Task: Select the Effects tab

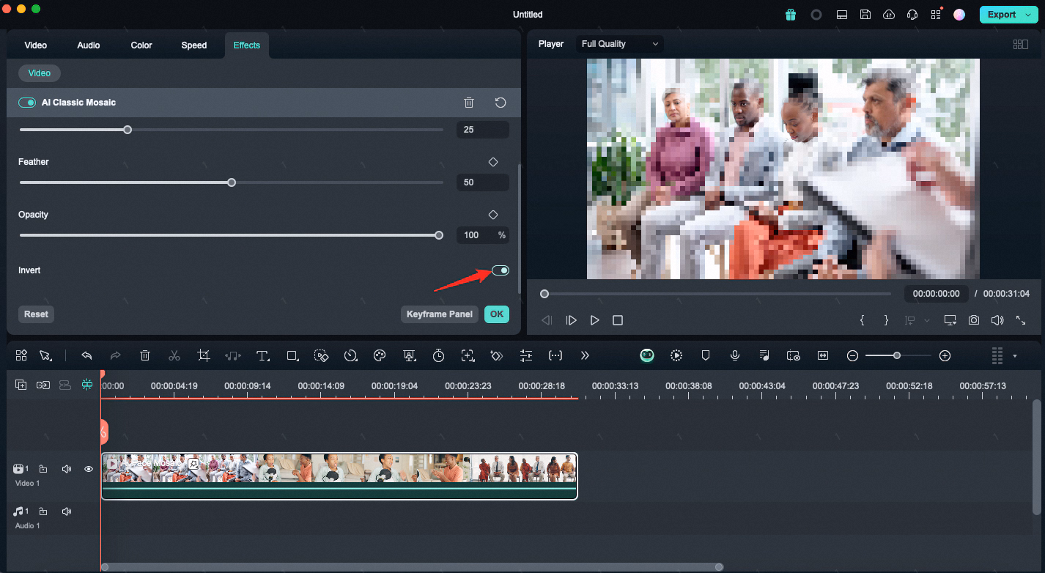Action: tap(247, 45)
